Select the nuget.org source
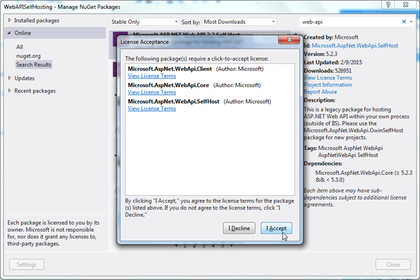This screenshot has width=420, height=280. click(x=29, y=56)
